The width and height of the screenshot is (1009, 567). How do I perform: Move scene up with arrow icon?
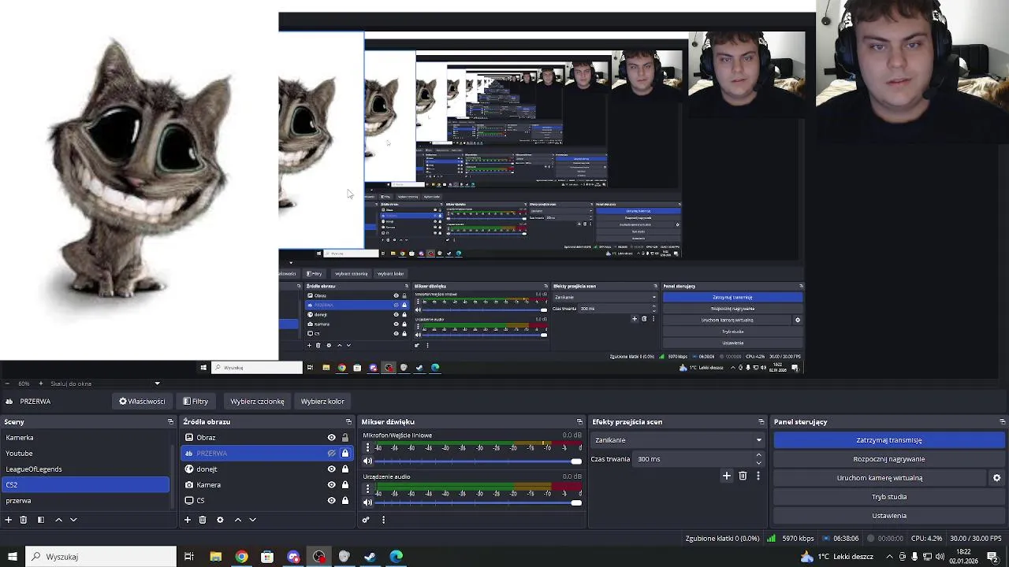[x=58, y=520]
